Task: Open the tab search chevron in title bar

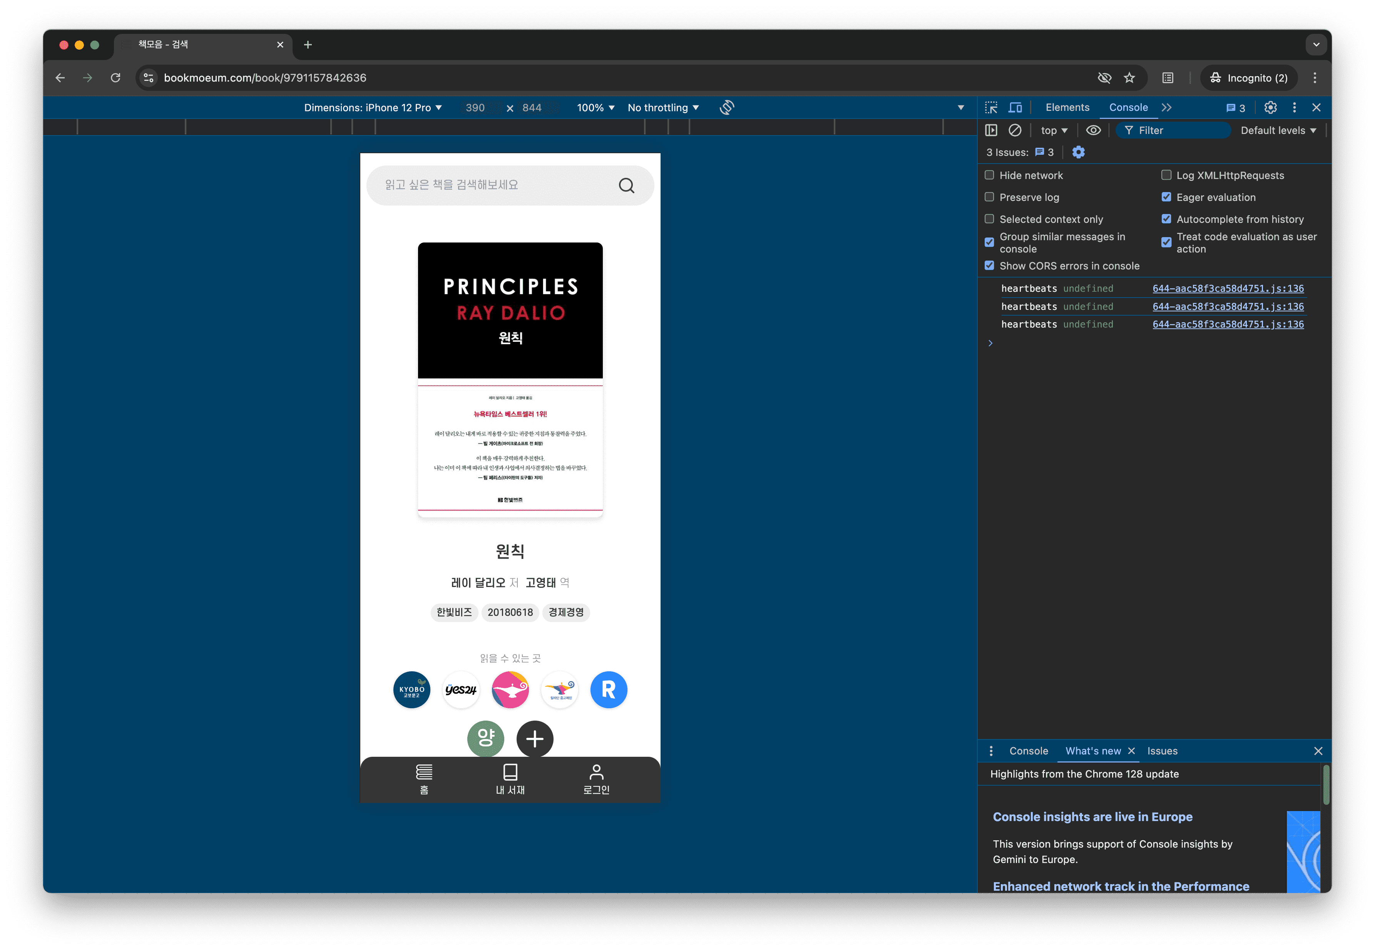Action: (1316, 45)
